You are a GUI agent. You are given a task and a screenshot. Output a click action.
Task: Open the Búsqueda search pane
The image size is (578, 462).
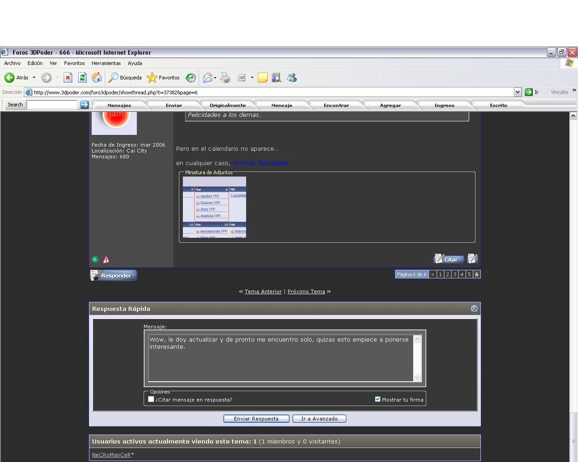pos(125,78)
